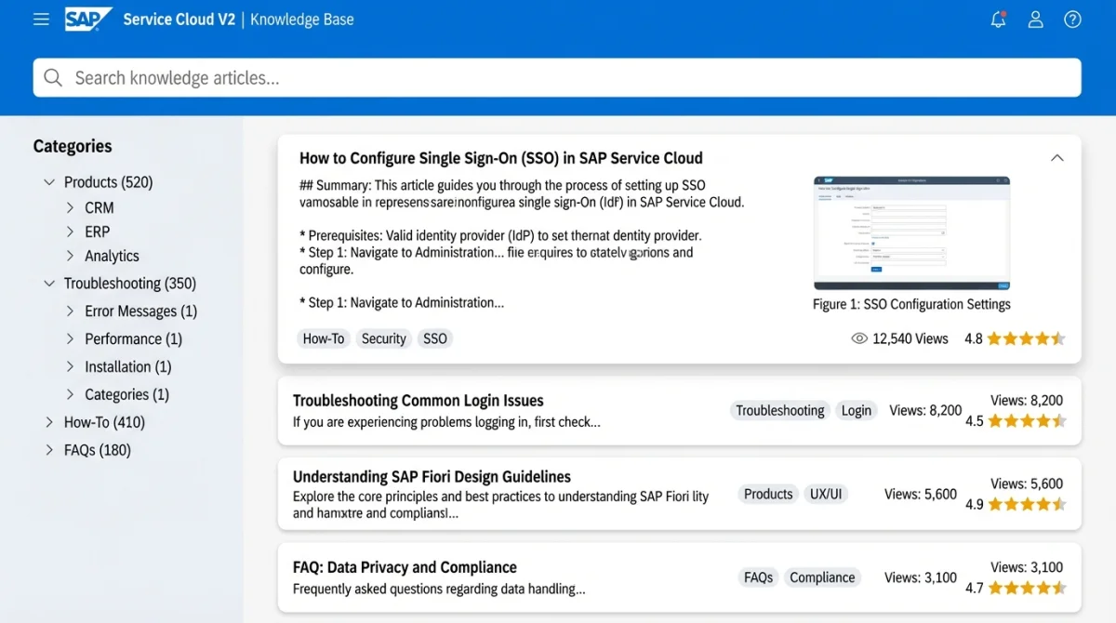Open the notifications bell

[998, 19]
